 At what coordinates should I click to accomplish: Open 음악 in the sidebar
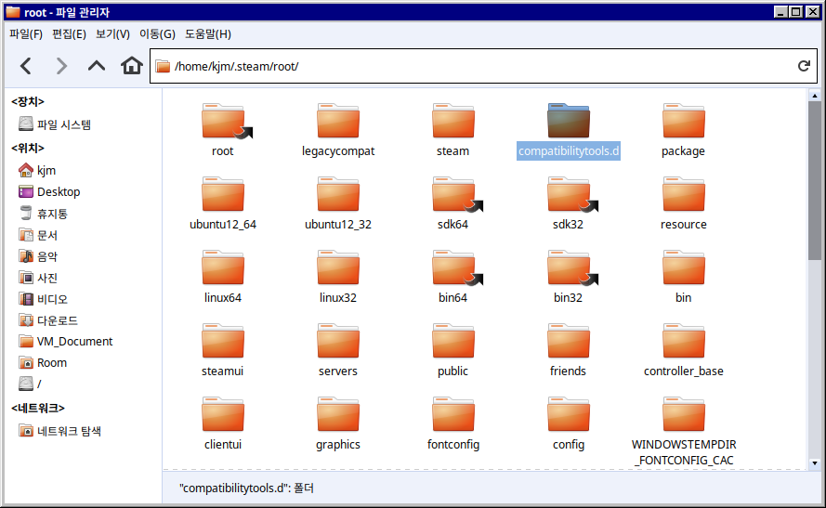(x=38, y=256)
